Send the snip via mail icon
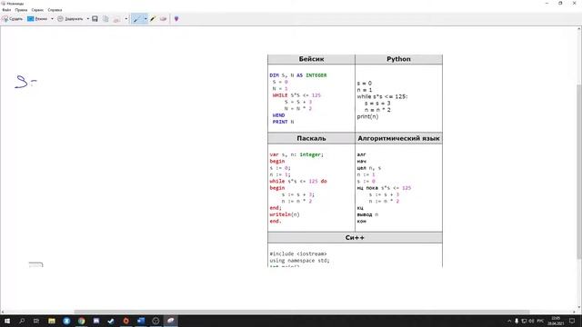Screen dimensions: 582x327 (116, 18)
